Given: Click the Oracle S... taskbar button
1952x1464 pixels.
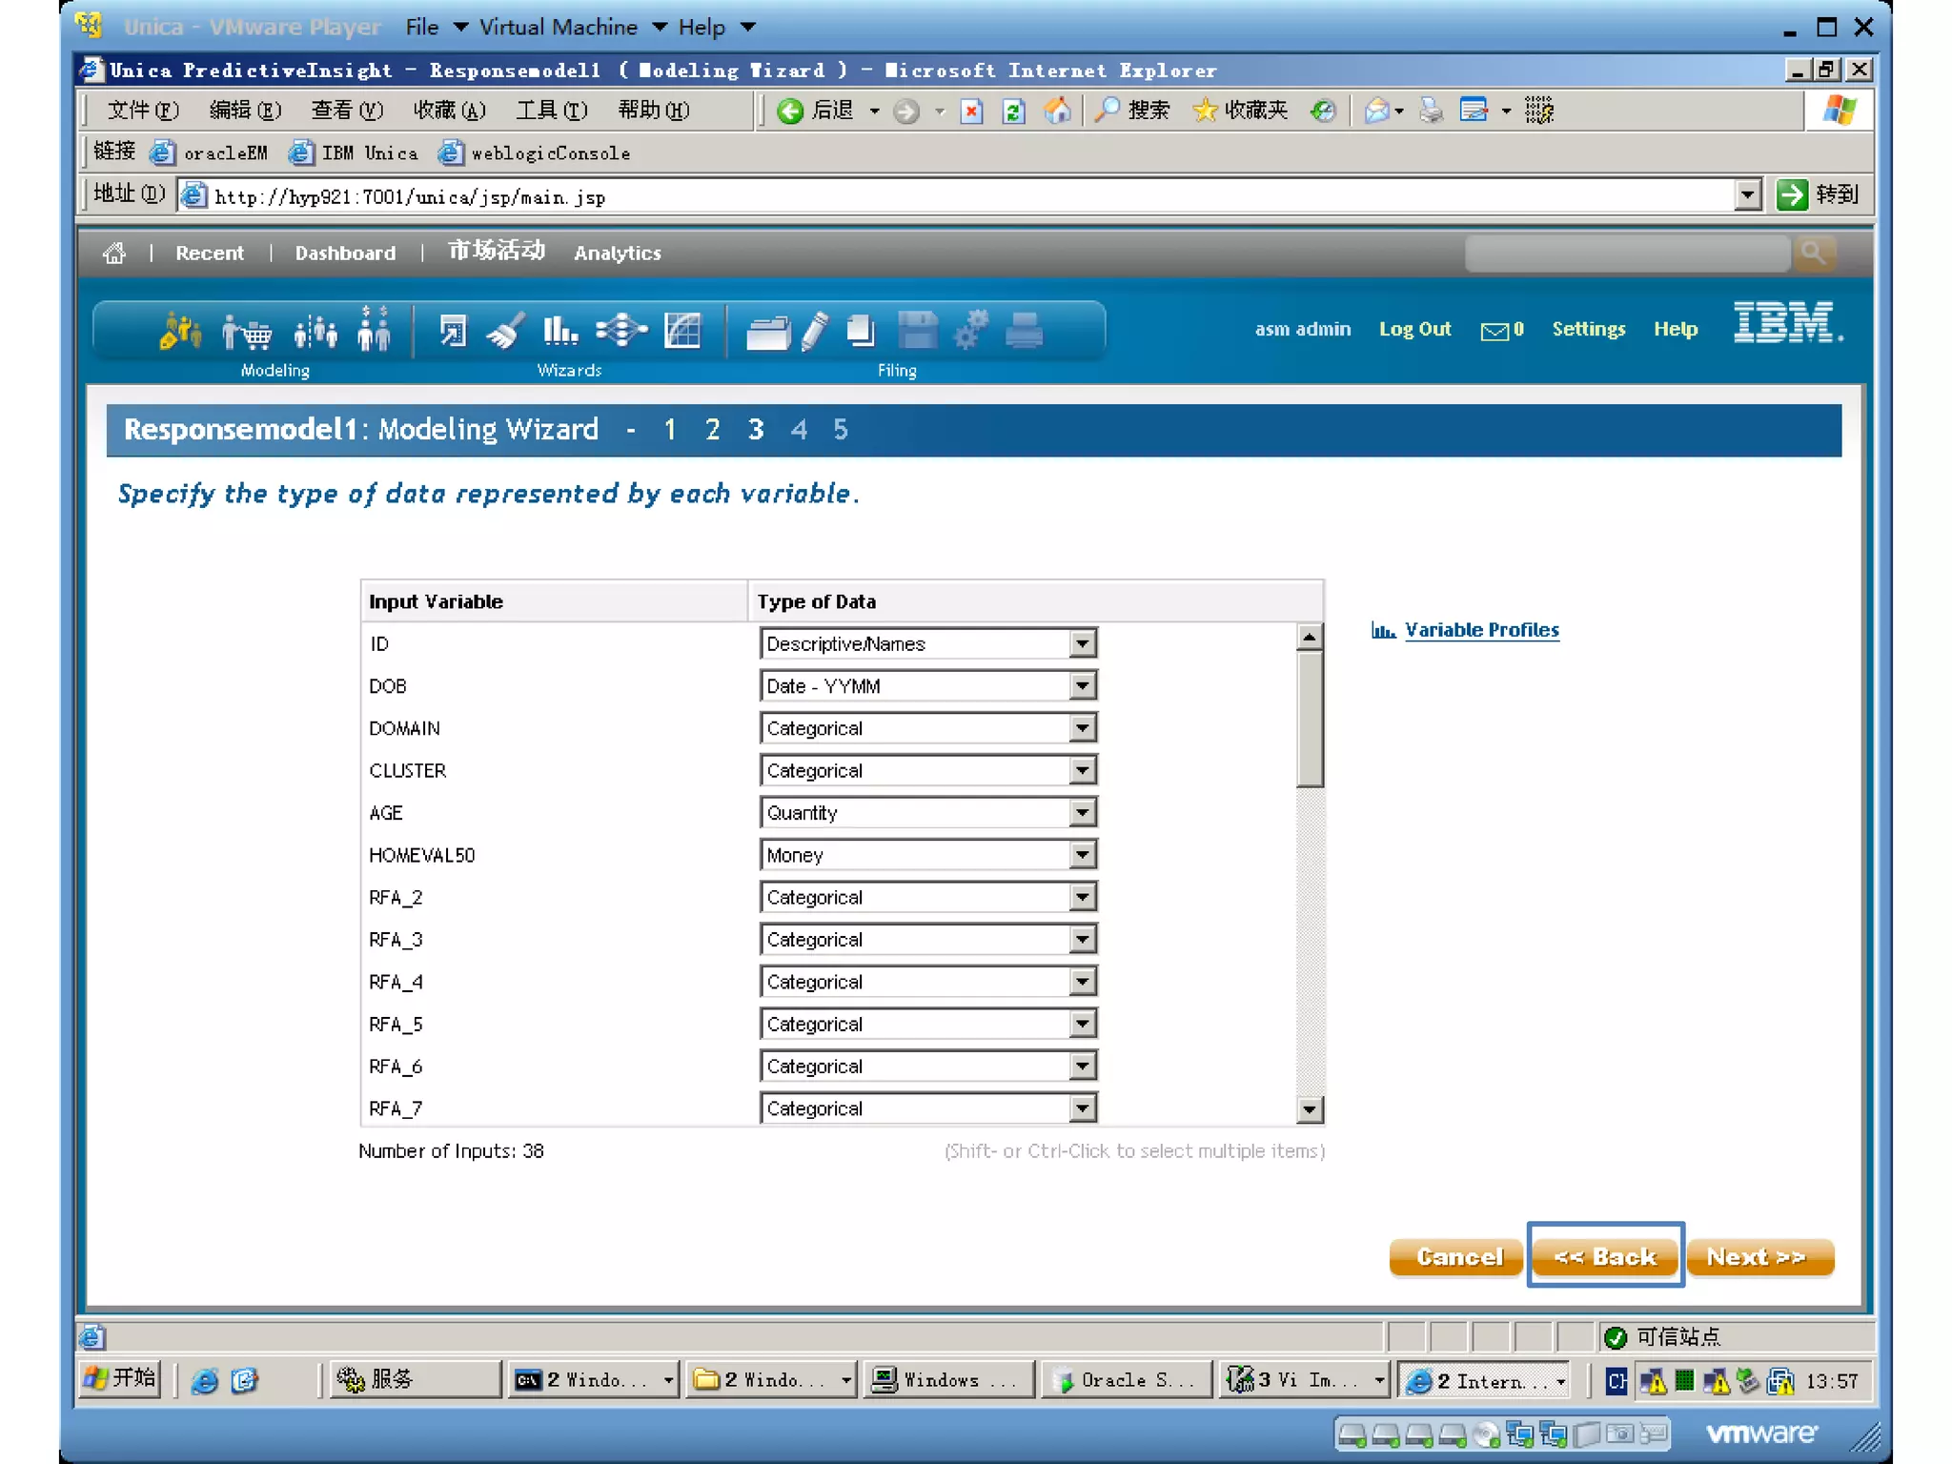Looking at the screenshot, I should [x=1127, y=1380].
